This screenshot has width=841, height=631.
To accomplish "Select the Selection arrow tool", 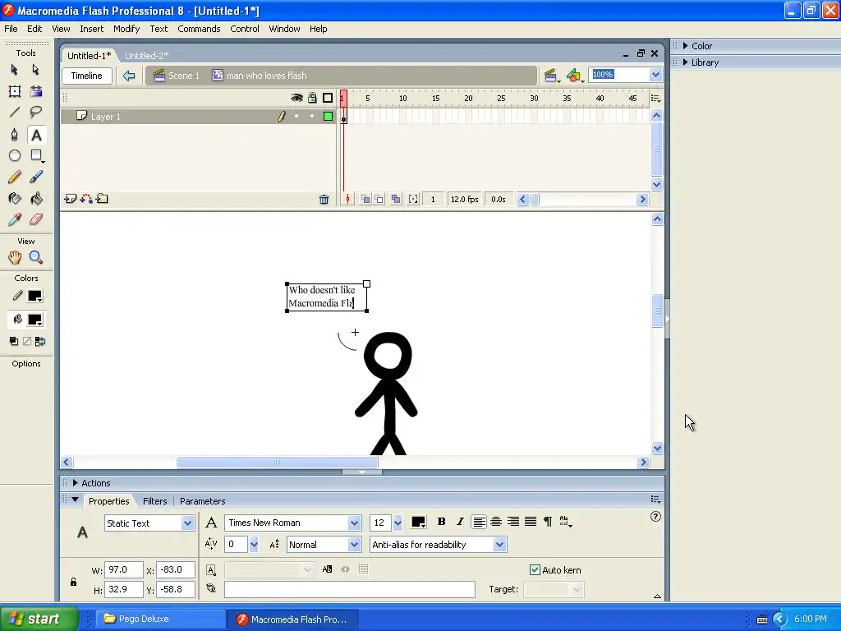I will click(15, 70).
